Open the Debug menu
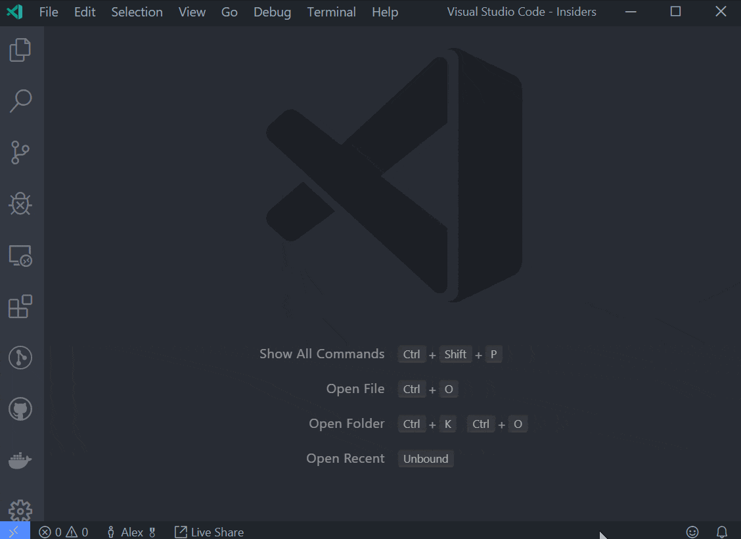Image resolution: width=741 pixels, height=539 pixels. click(272, 12)
